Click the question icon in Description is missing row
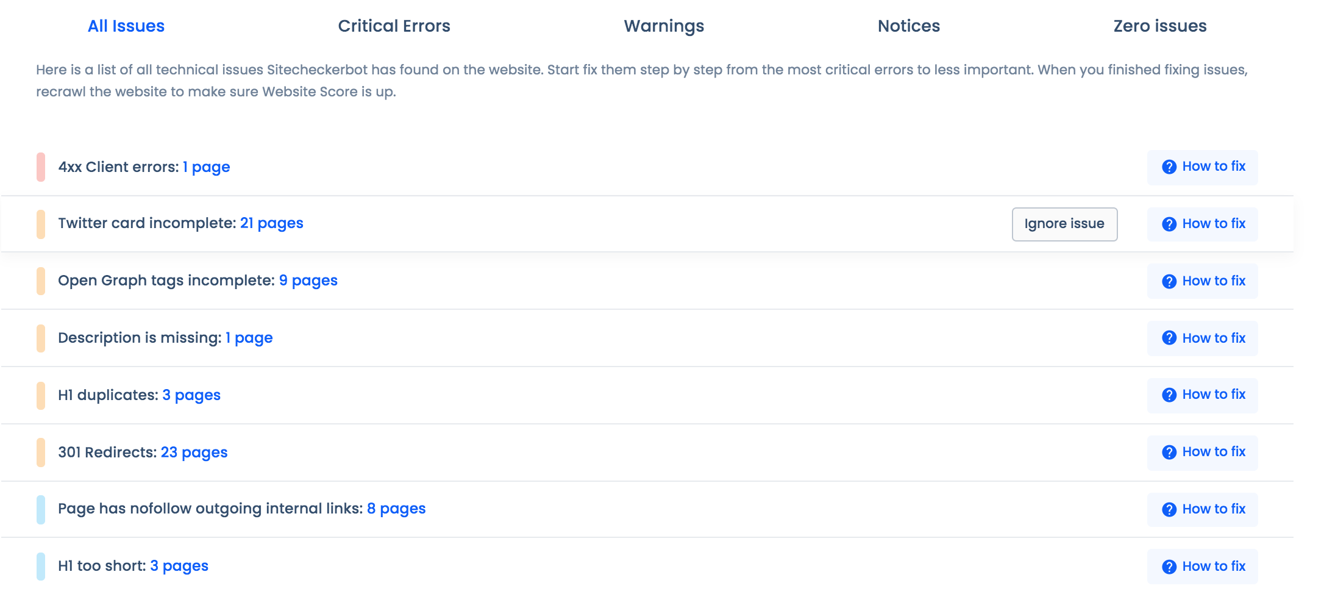Image resolution: width=1324 pixels, height=594 pixels. pyautogui.click(x=1169, y=338)
